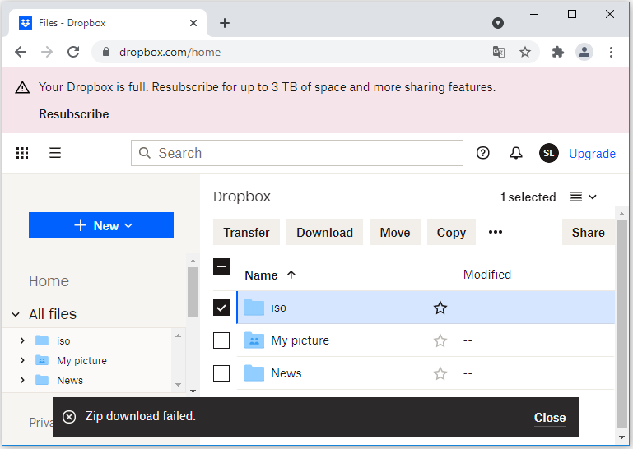Expand News folder in sidebar tree
This screenshot has height=449, width=633.
pyautogui.click(x=22, y=380)
